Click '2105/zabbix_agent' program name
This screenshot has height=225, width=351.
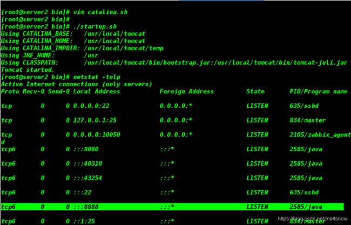click(320, 135)
